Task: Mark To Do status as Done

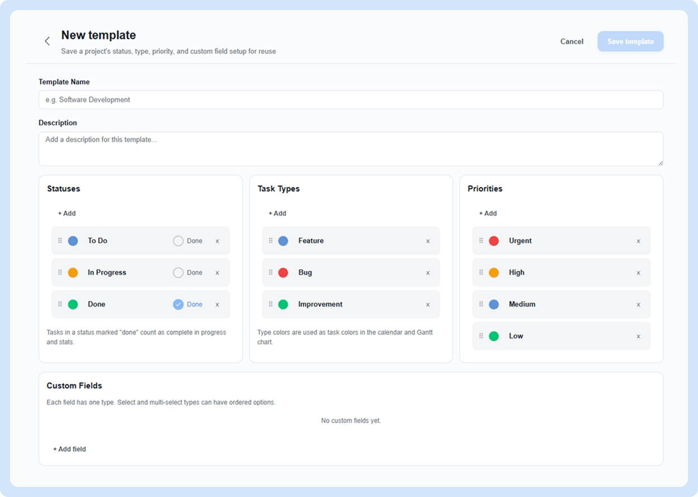Action: tap(188, 241)
